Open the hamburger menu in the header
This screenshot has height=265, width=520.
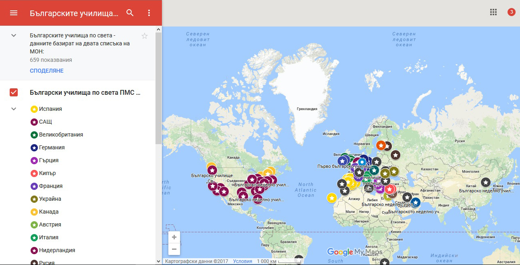click(x=14, y=13)
